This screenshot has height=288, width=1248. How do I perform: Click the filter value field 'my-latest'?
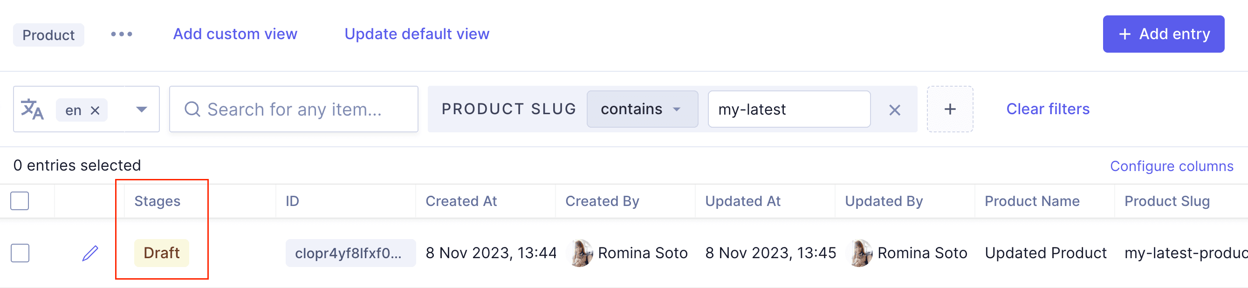tap(788, 110)
